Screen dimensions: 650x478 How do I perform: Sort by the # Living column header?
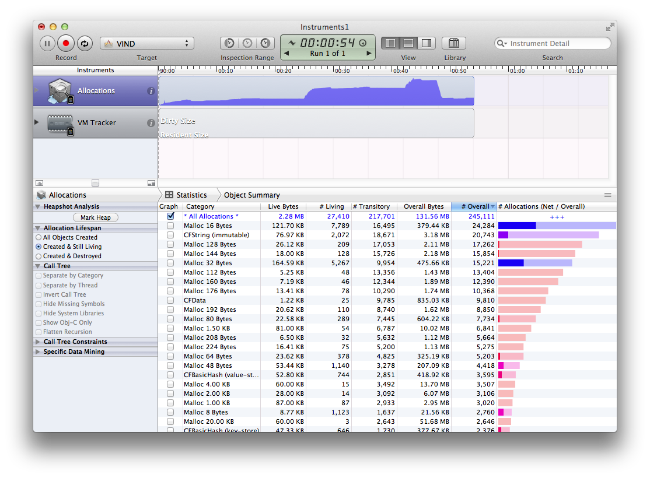[x=329, y=206]
